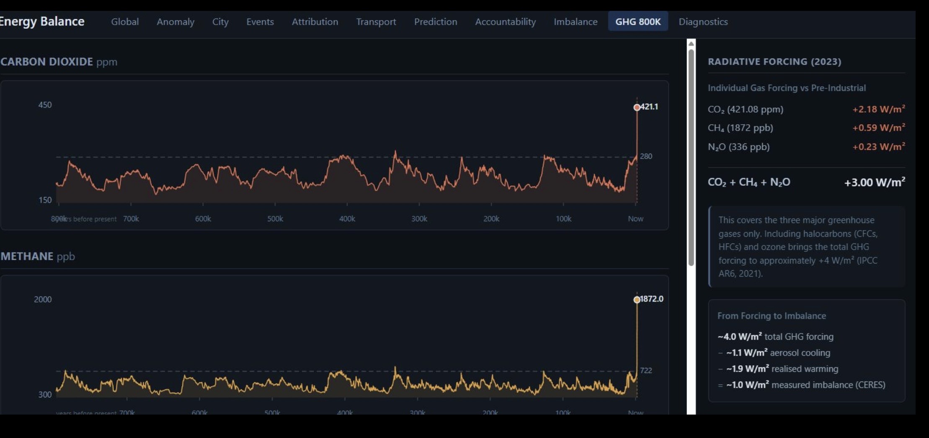Screen dimensions: 929x438
Task: Select the Accountability tab
Action: tap(505, 22)
